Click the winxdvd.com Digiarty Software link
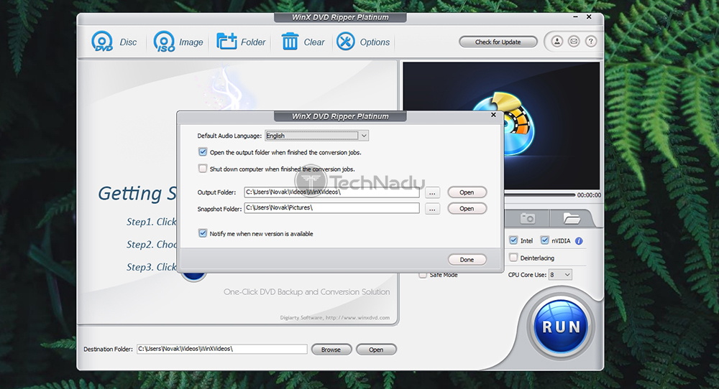The height and width of the screenshot is (389, 719). tap(335, 318)
